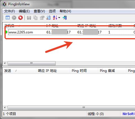Open the 帮助(H) menu
The height and width of the screenshot is (119, 135).
65,11
